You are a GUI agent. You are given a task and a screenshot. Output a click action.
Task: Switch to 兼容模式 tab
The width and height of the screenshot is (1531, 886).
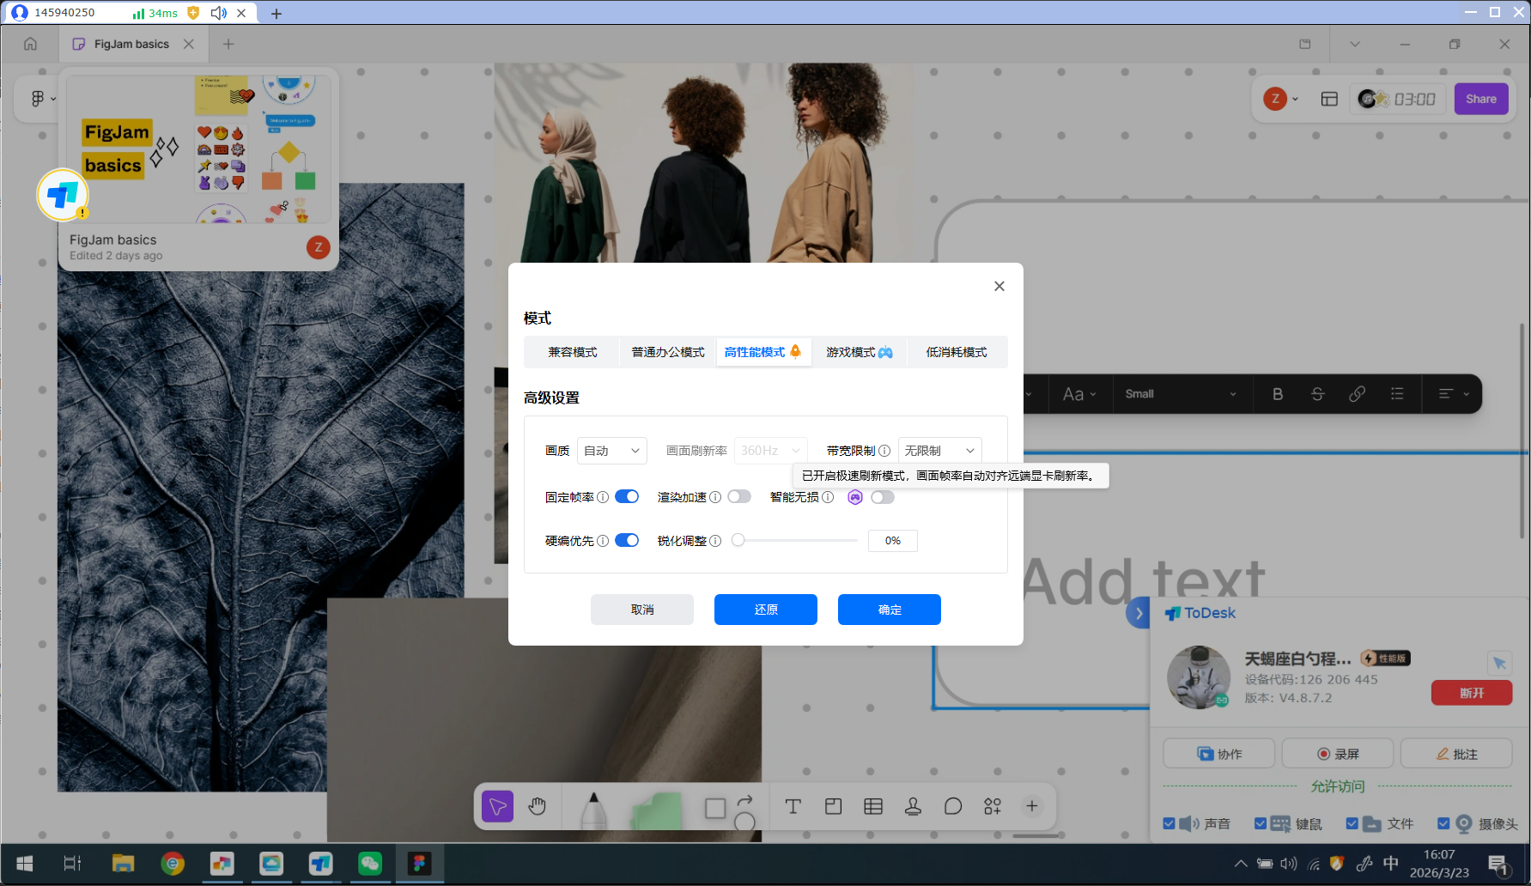pos(573,352)
